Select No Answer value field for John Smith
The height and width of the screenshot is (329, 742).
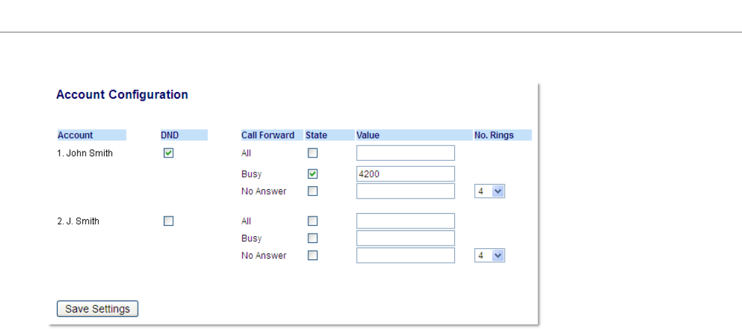pyautogui.click(x=405, y=191)
